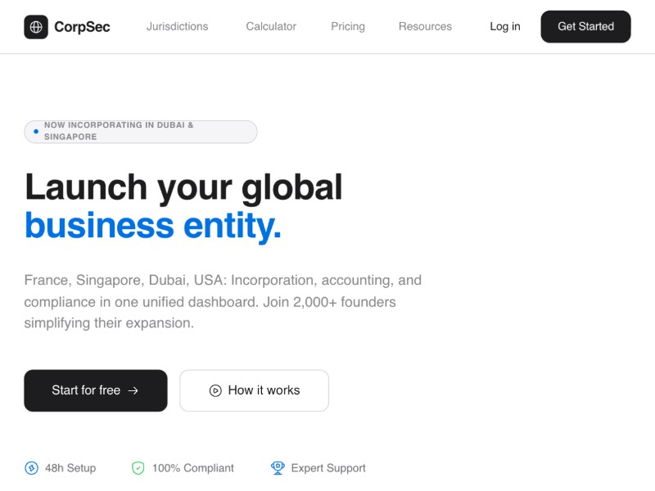Click the CorpSec brand name
Viewport: 655px width, 491px height.
tap(82, 27)
